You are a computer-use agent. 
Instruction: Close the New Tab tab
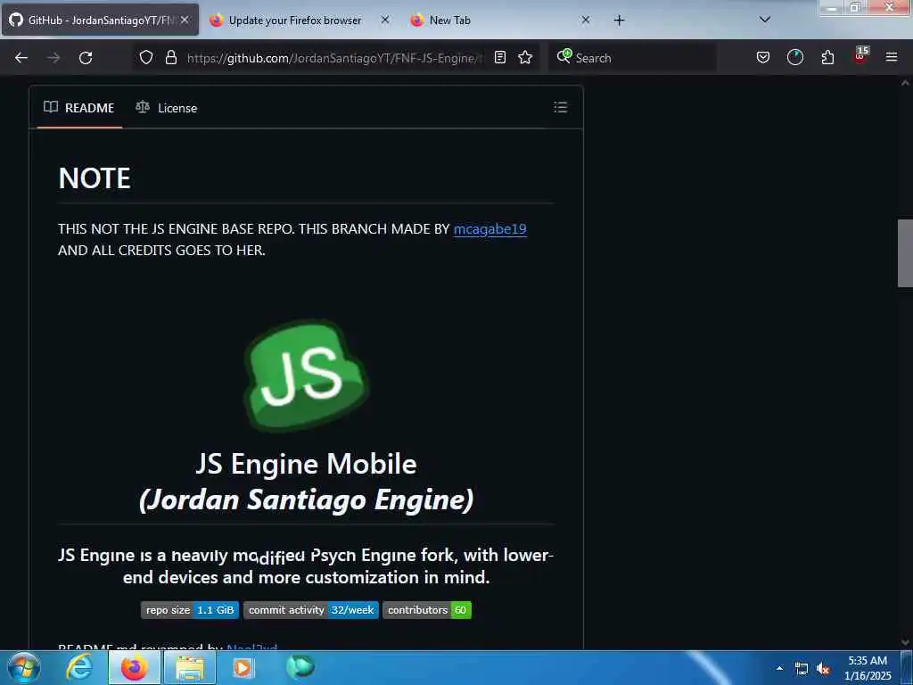tap(586, 20)
